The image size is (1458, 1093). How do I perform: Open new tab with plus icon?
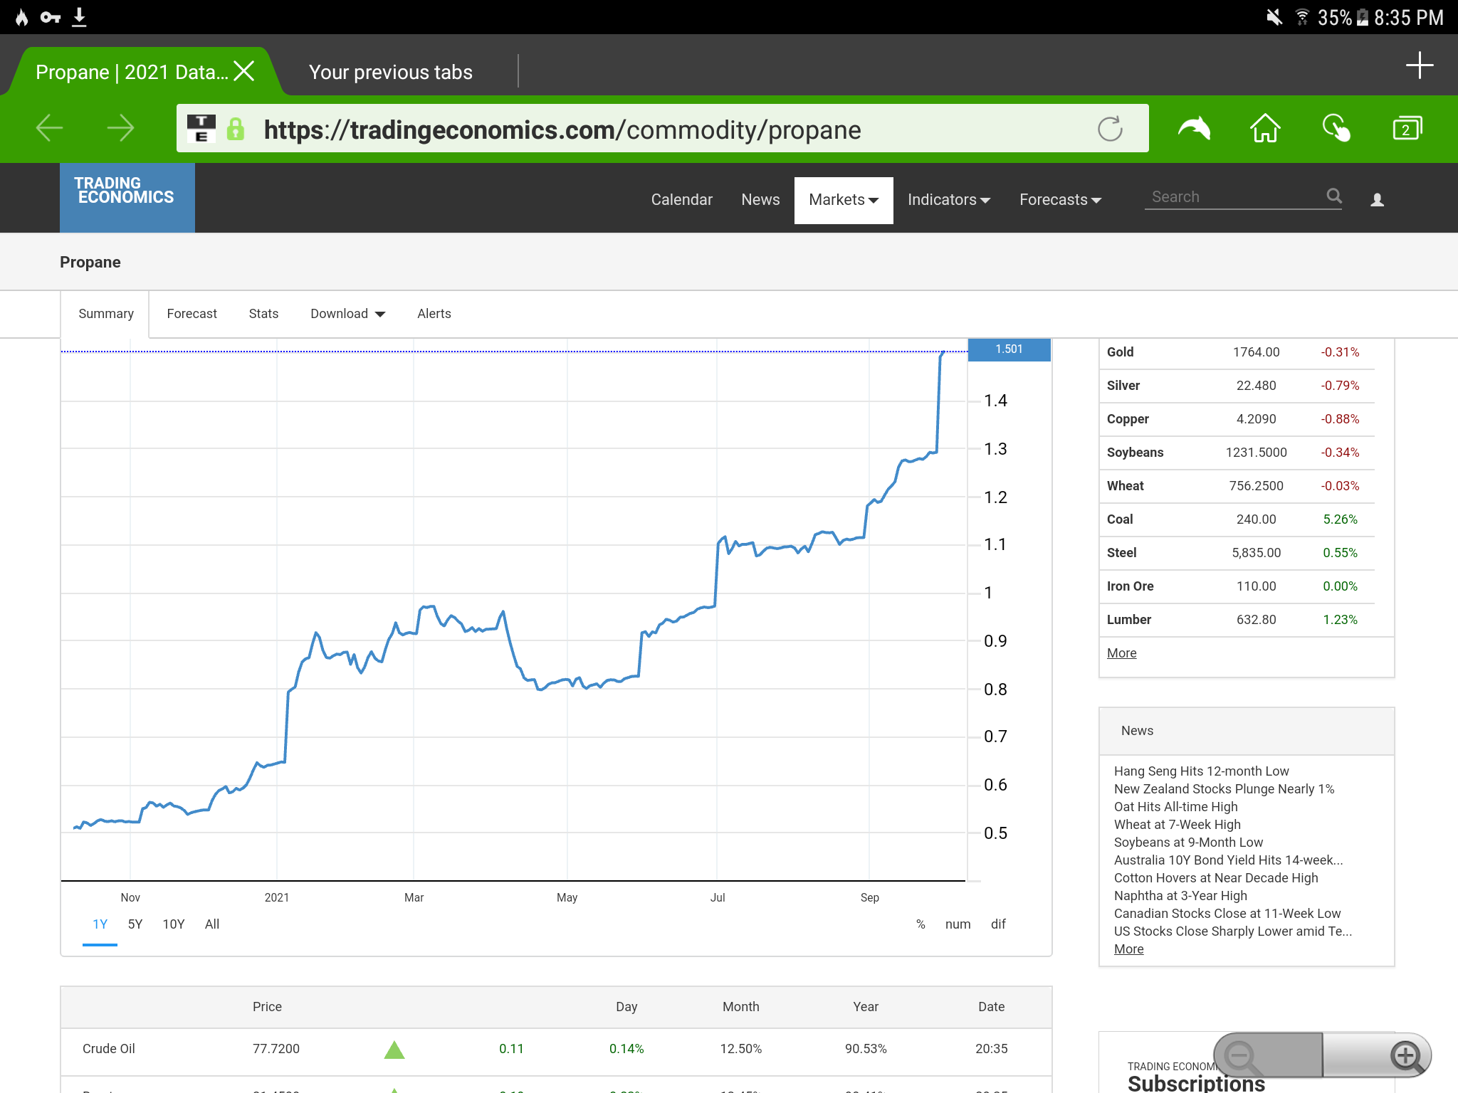click(x=1419, y=65)
